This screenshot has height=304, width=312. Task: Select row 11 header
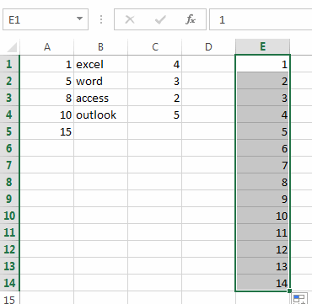[x=9, y=232]
